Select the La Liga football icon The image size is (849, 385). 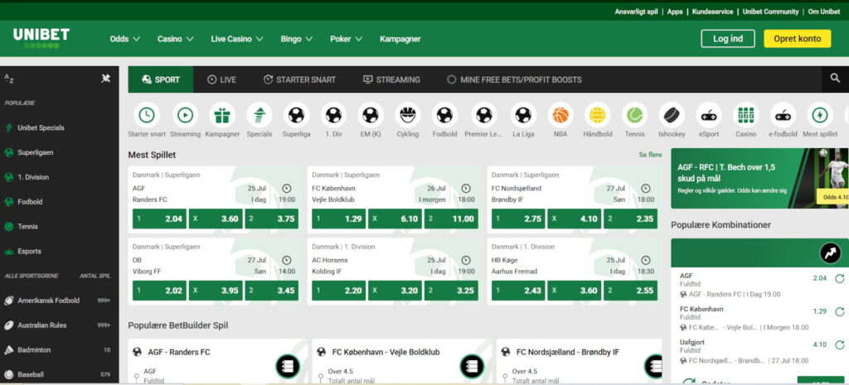pyautogui.click(x=523, y=114)
